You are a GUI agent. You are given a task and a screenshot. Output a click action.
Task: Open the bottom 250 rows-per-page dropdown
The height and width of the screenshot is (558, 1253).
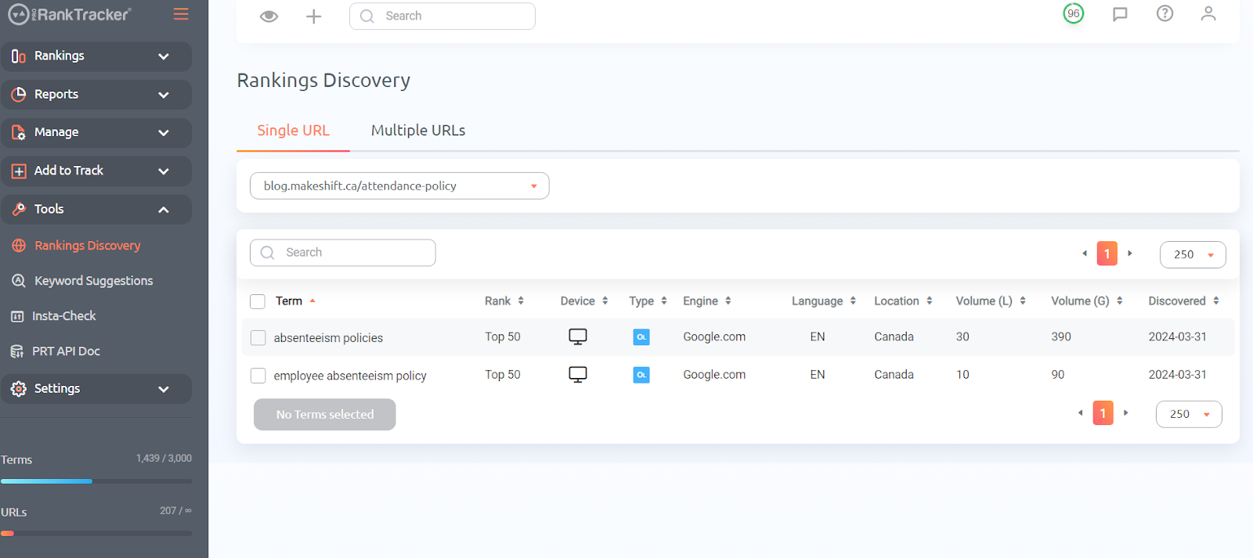click(1189, 414)
